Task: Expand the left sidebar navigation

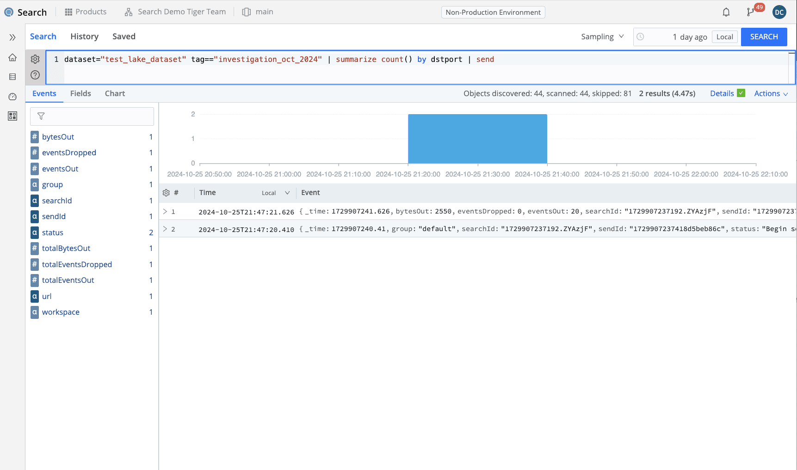Action: click(12, 37)
